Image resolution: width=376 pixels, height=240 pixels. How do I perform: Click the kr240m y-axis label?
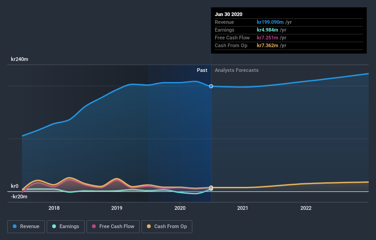click(x=20, y=59)
